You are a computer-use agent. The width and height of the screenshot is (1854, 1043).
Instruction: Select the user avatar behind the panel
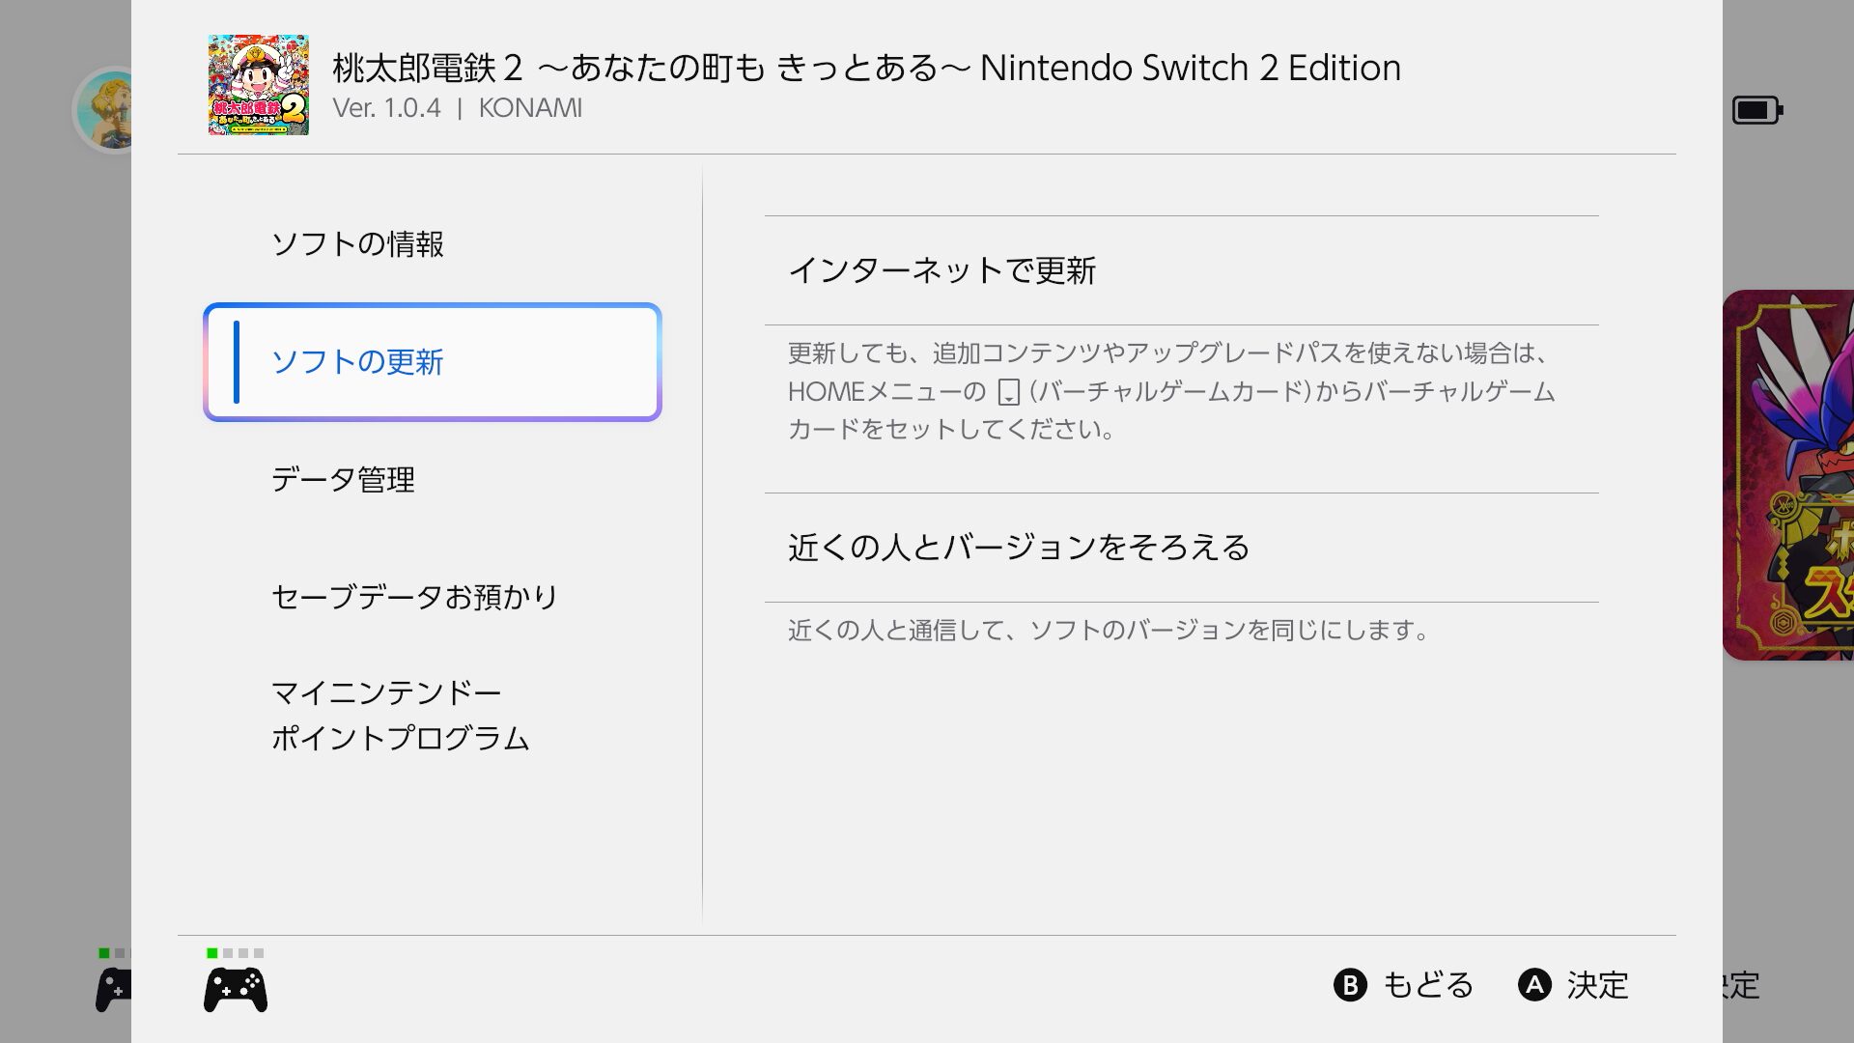[106, 109]
